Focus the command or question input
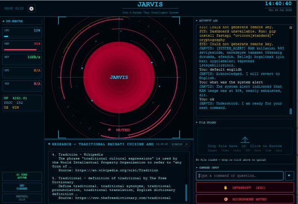 pos(240,176)
